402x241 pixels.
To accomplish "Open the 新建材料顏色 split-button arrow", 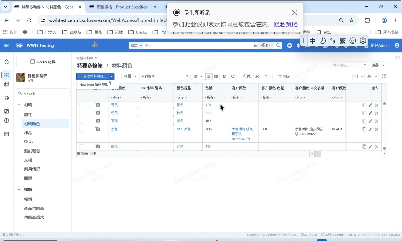I will tap(111, 76).
